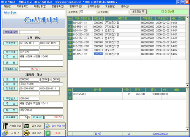Click highlighted 가맹코드 cell in row 9
This screenshot has width=190, height=137.
pyautogui.click(x=98, y=54)
